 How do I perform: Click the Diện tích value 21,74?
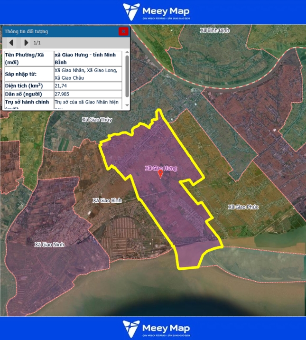point(60,86)
